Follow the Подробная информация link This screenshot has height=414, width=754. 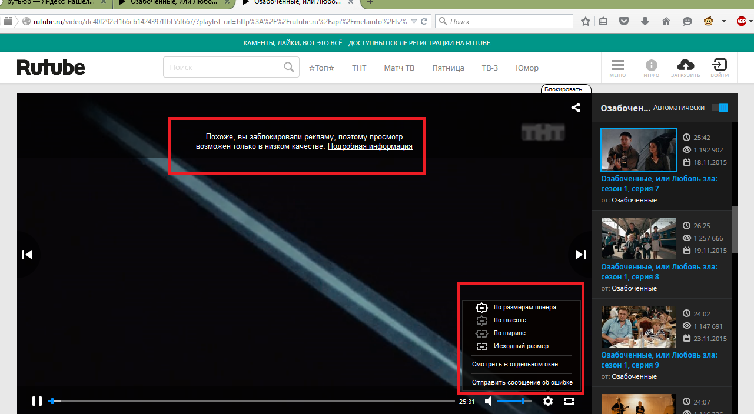370,146
